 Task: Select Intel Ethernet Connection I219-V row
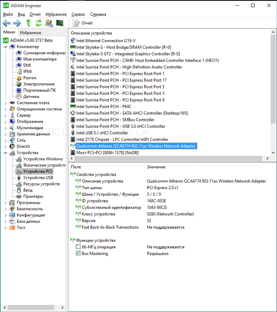106,41
